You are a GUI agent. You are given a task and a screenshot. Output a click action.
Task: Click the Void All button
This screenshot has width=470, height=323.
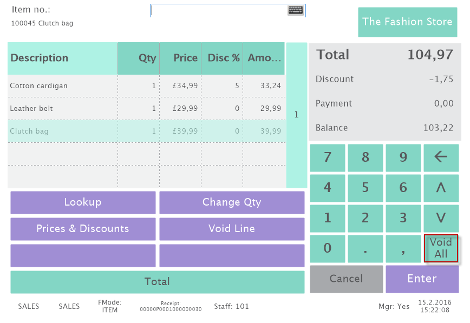point(441,248)
